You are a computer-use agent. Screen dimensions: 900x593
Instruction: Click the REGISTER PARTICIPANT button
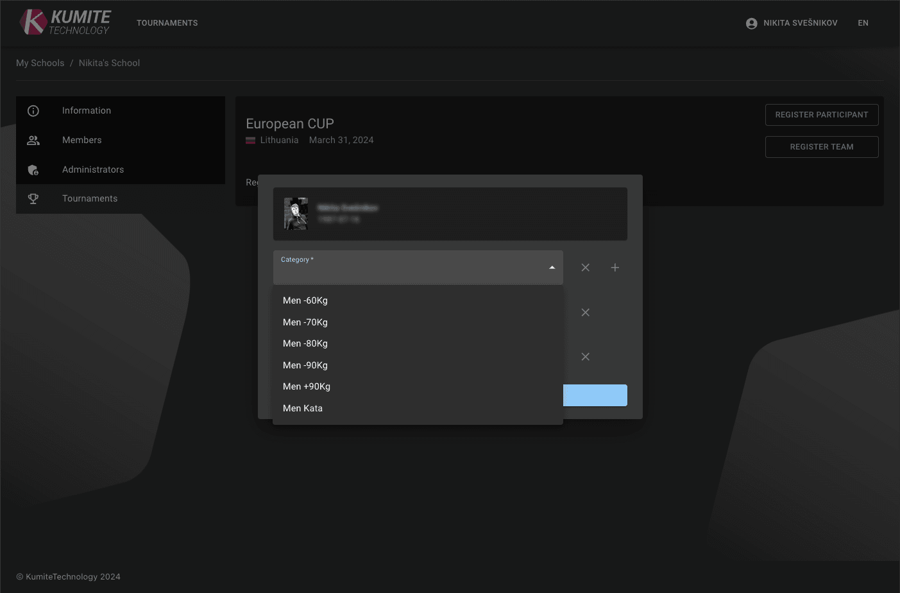coord(822,114)
